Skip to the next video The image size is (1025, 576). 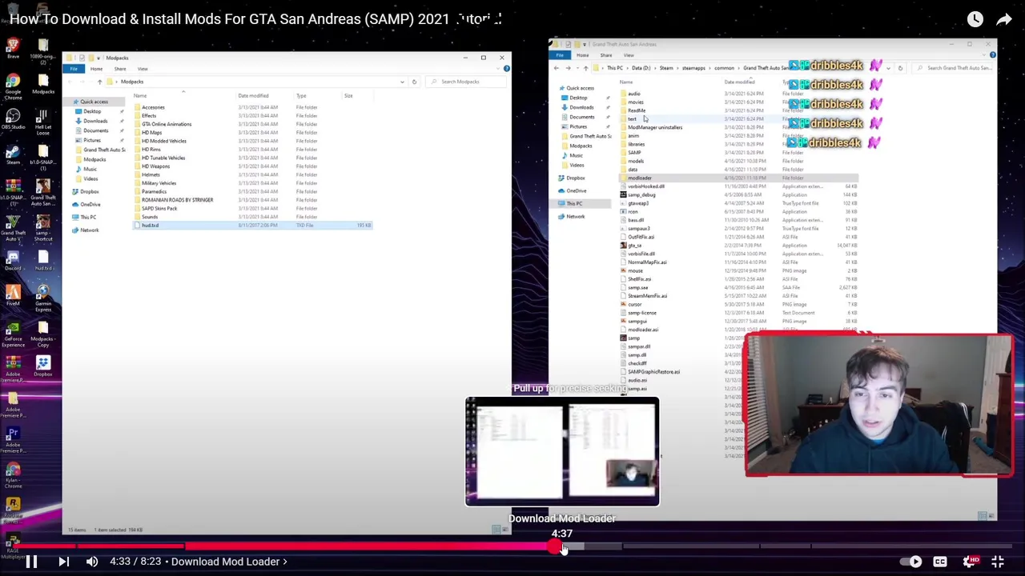tap(63, 562)
